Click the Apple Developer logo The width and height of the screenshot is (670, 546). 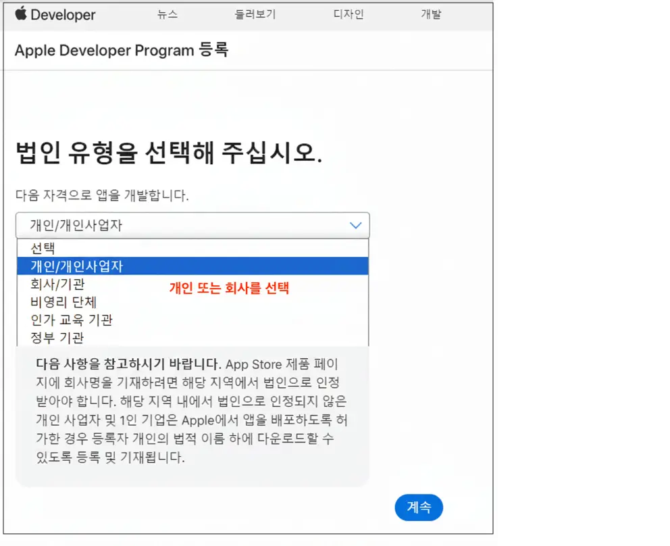(55, 15)
